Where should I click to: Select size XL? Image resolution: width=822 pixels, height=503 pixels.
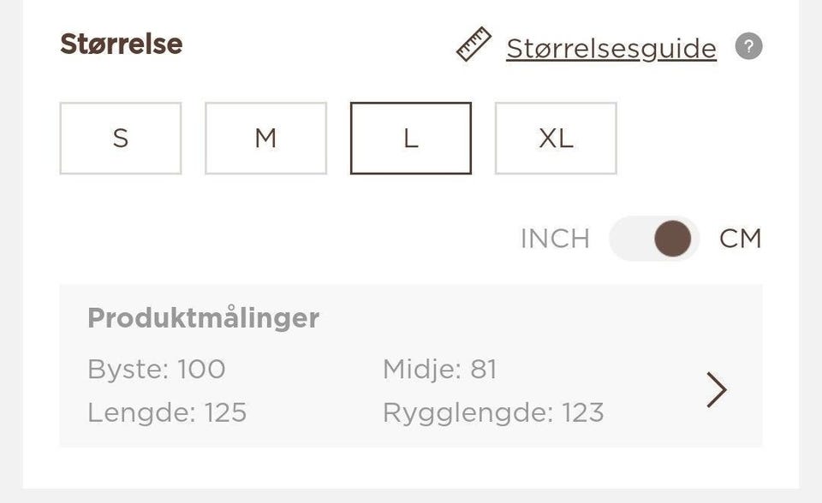pos(557,138)
